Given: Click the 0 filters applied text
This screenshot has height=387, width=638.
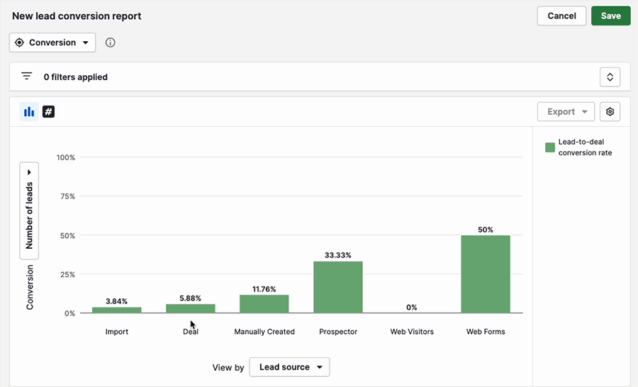Looking at the screenshot, I should coord(75,77).
